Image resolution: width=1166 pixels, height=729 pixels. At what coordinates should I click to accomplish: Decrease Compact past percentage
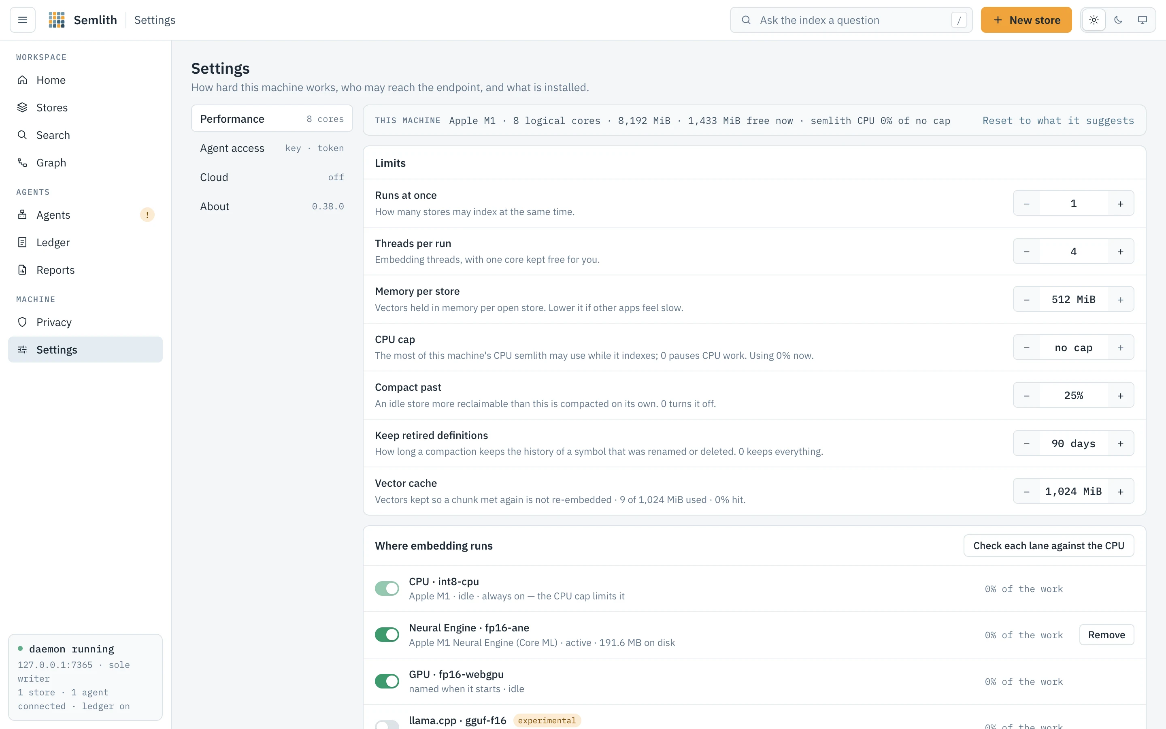tap(1027, 395)
